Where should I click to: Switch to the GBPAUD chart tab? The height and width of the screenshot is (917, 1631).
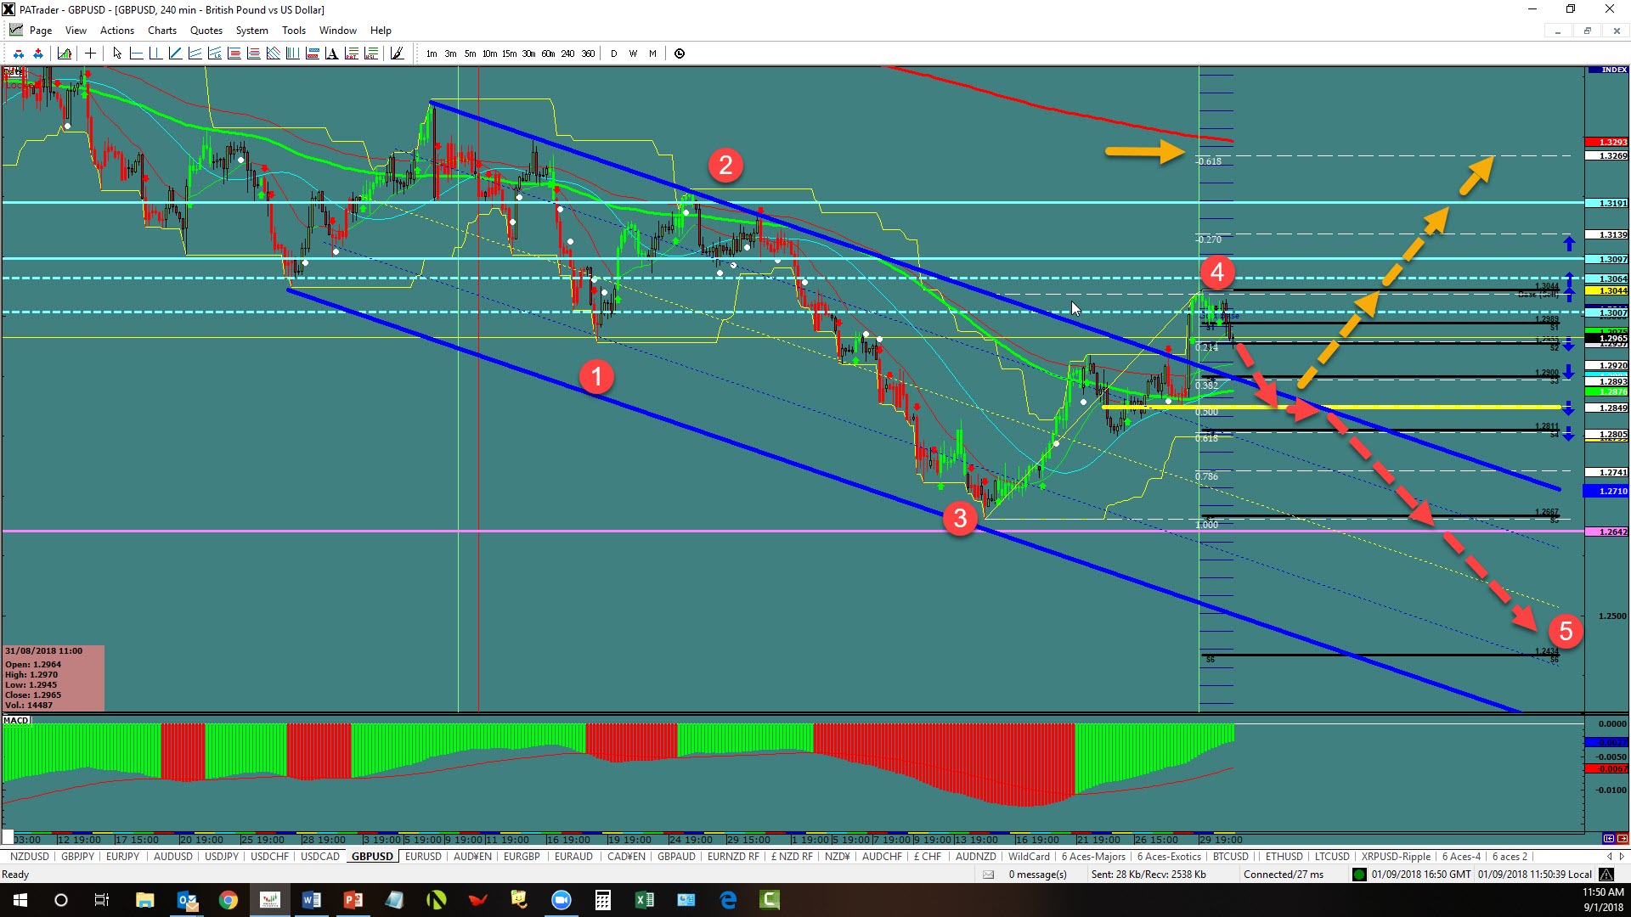(676, 857)
